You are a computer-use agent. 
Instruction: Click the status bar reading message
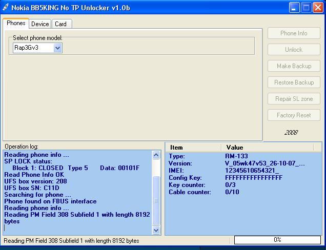click(71, 241)
